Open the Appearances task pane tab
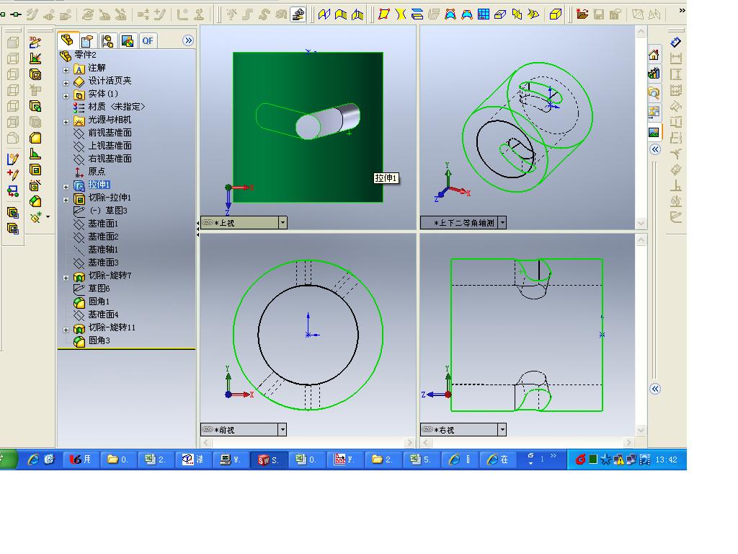 point(654,132)
